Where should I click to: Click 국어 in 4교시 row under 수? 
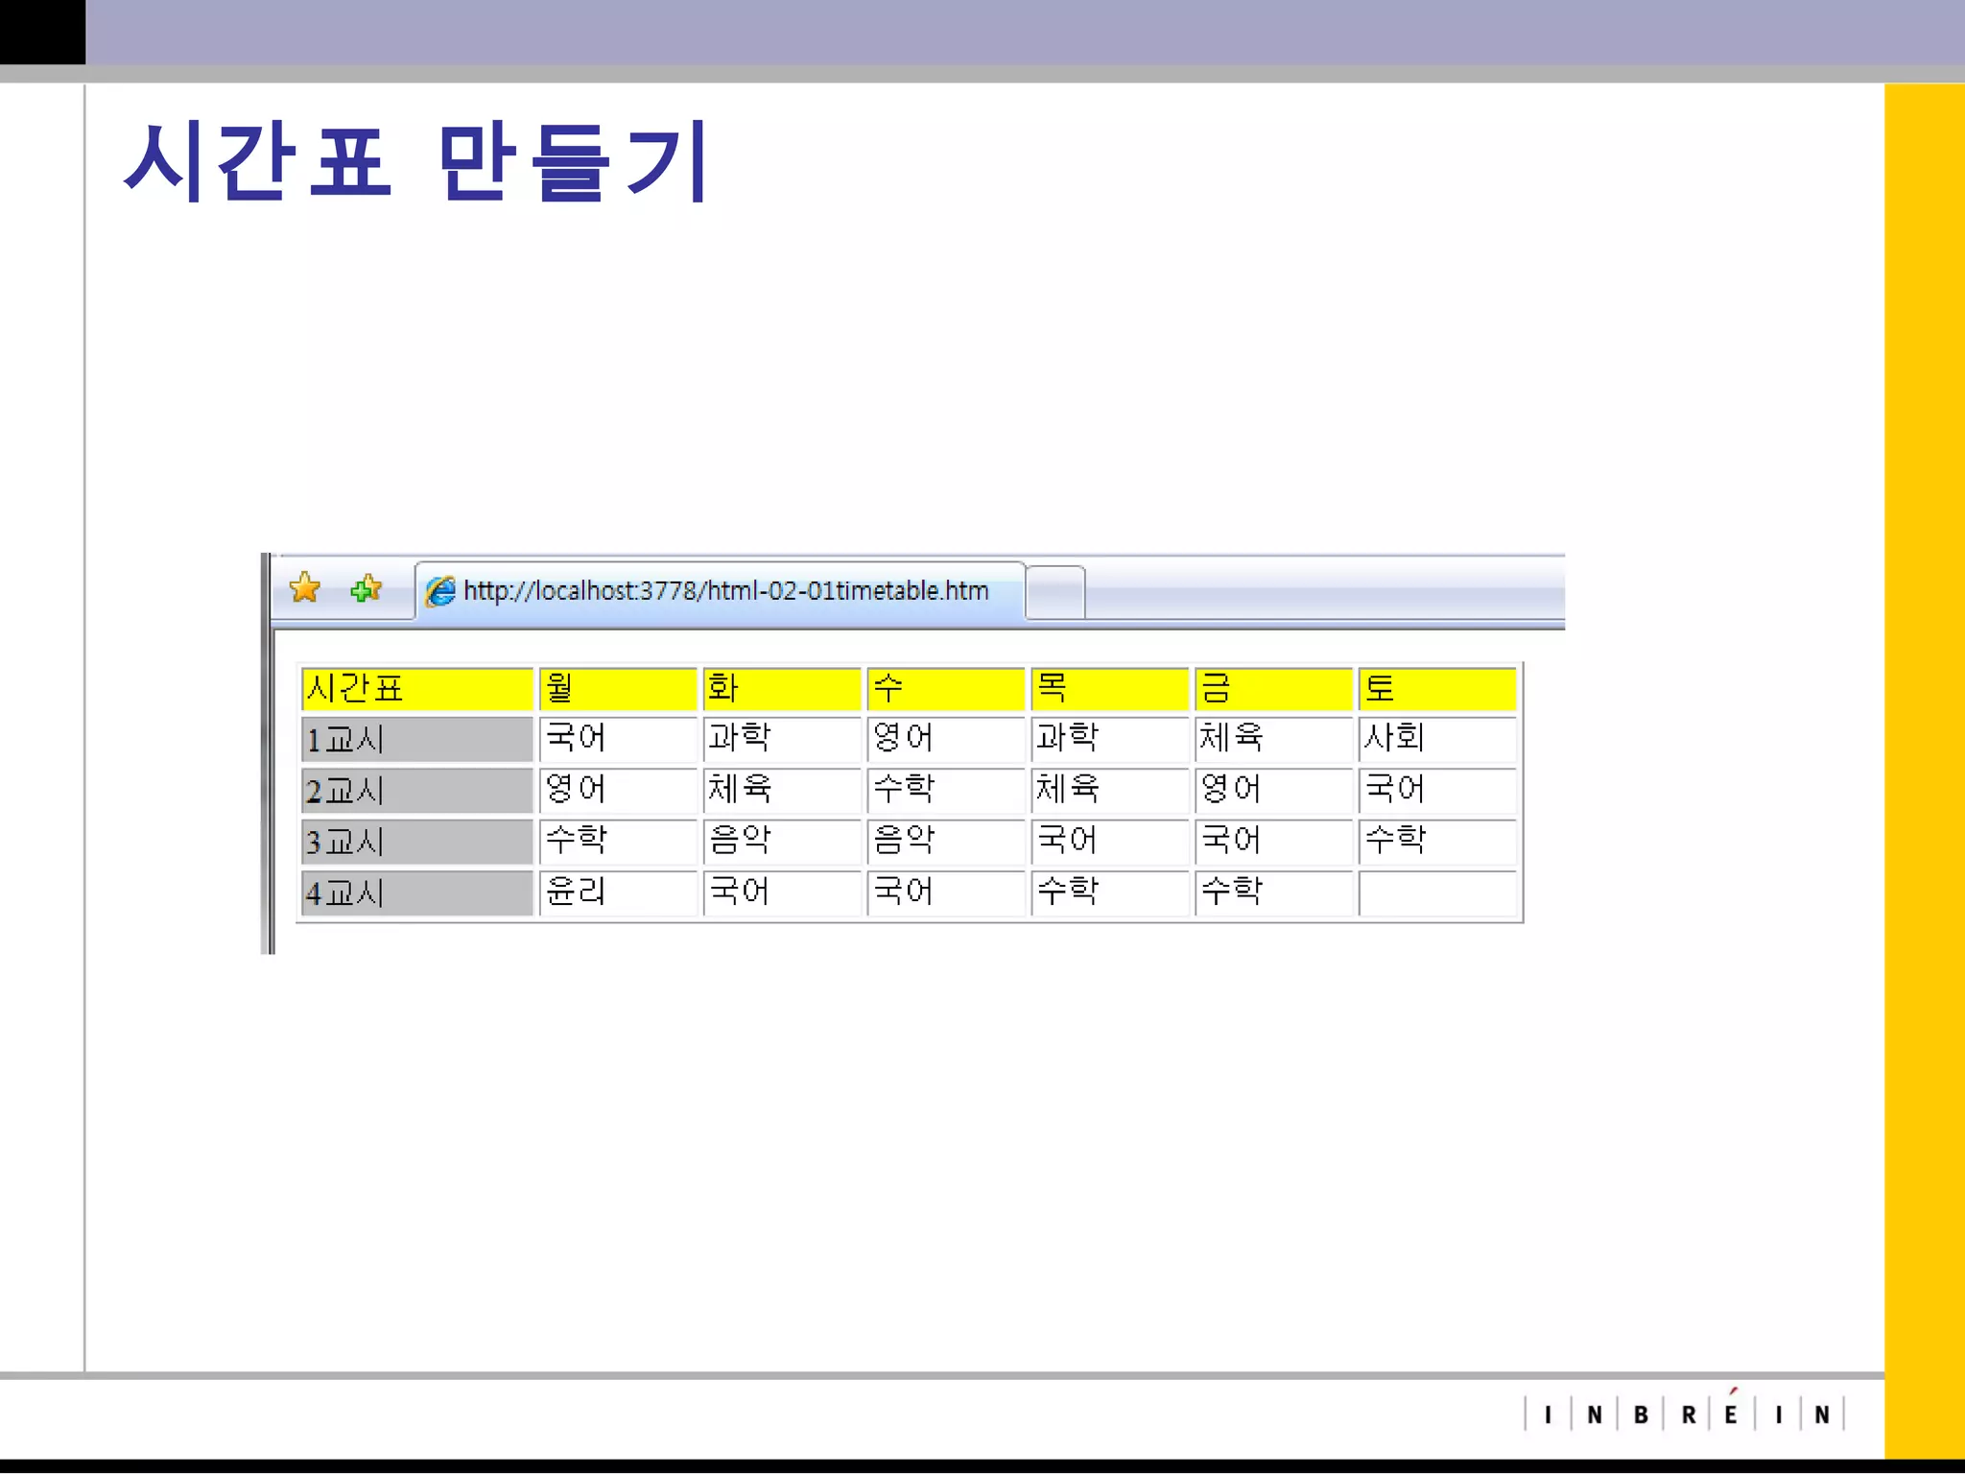[945, 893]
